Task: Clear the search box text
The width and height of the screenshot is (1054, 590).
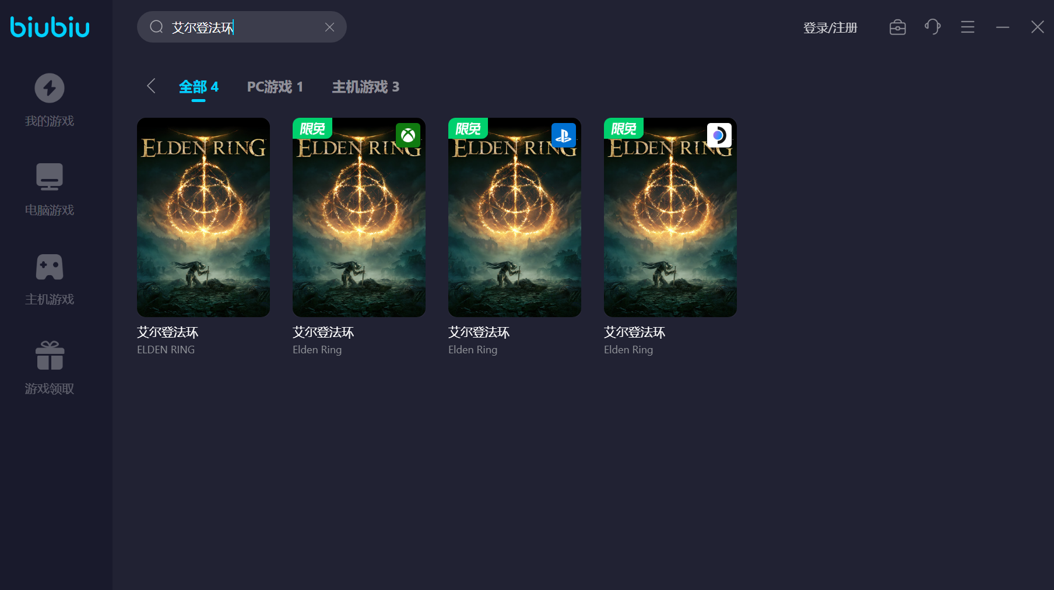Action: (x=329, y=27)
